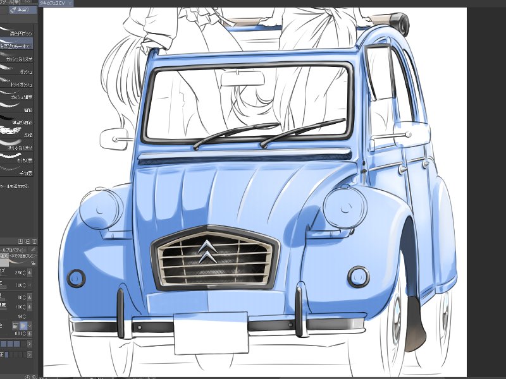The width and height of the screenshot is (506, 379).
Task: Adjust the brush size 2.50 stepper
Action: (x=25, y=273)
